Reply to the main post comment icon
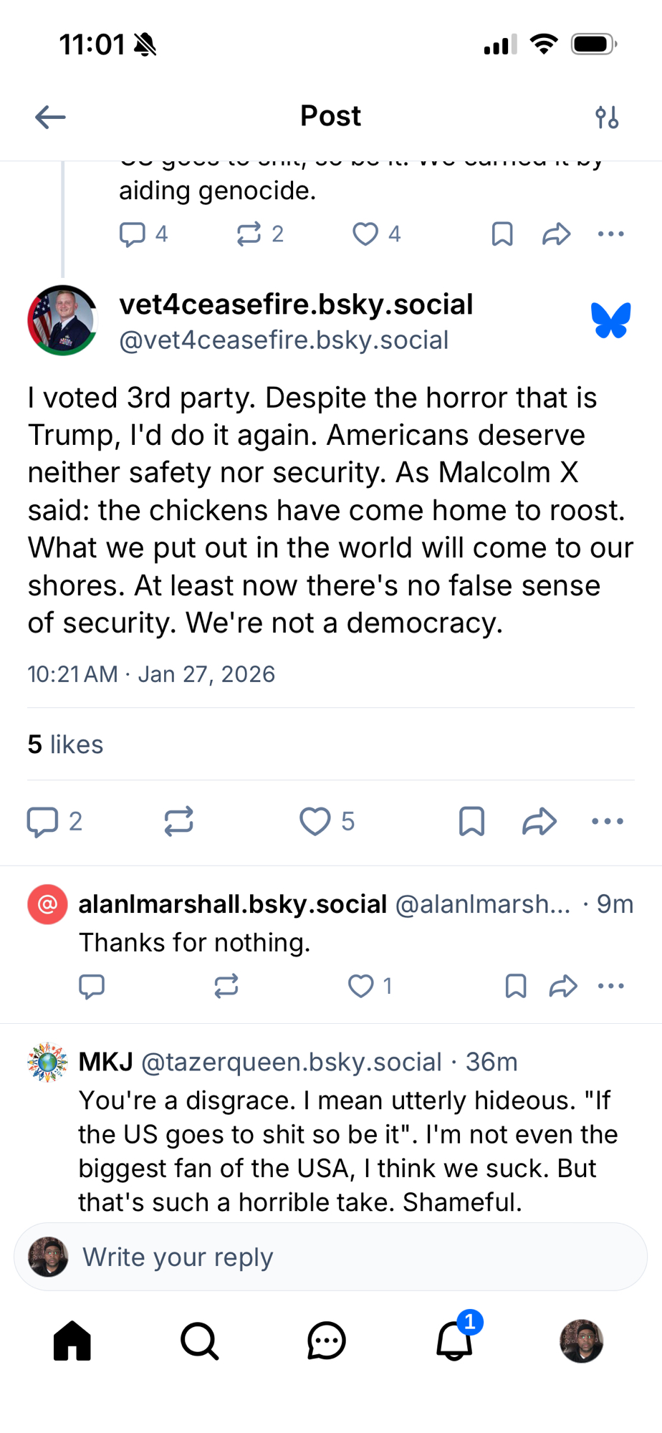 tap(43, 821)
